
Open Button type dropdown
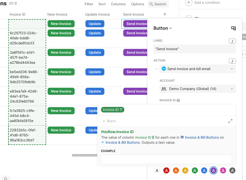tap(163, 28)
